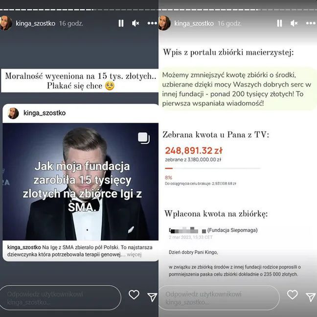Unmute sound on the right story

coord(294,23)
